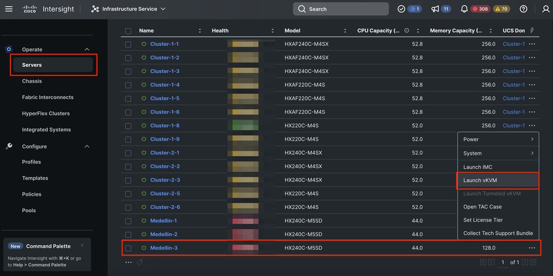Click the pin icon beside UCS Domain header

pos(532,30)
